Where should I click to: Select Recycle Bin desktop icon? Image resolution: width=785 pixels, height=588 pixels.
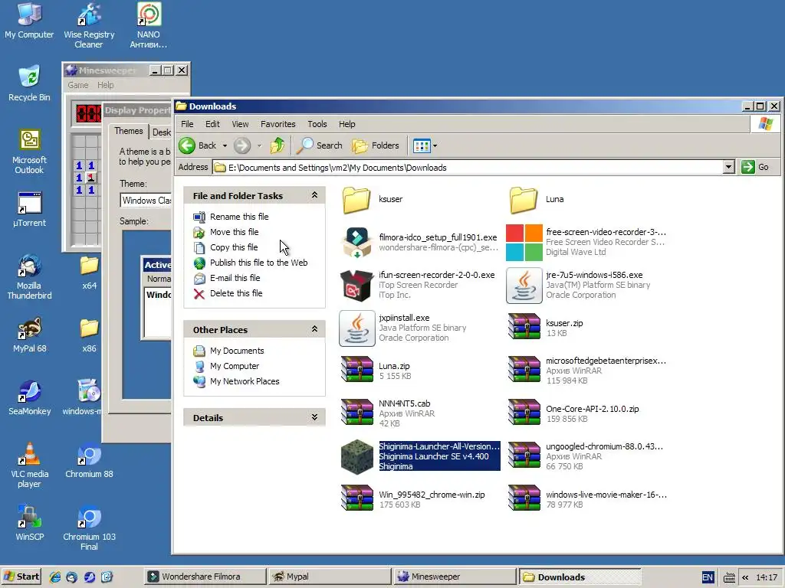29,83
